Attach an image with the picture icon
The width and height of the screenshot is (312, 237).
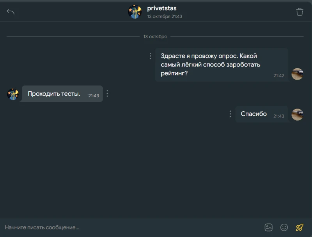tap(268, 228)
